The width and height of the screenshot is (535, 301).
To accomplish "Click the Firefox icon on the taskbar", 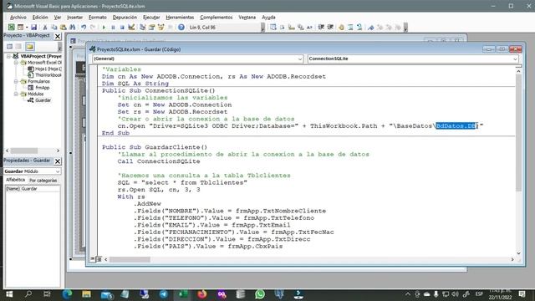I will 202,294.
